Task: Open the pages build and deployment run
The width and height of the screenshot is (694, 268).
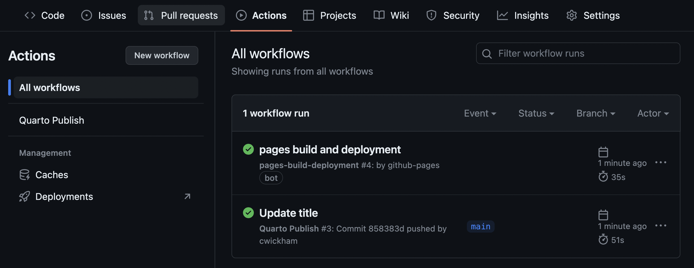Action: tap(330, 149)
